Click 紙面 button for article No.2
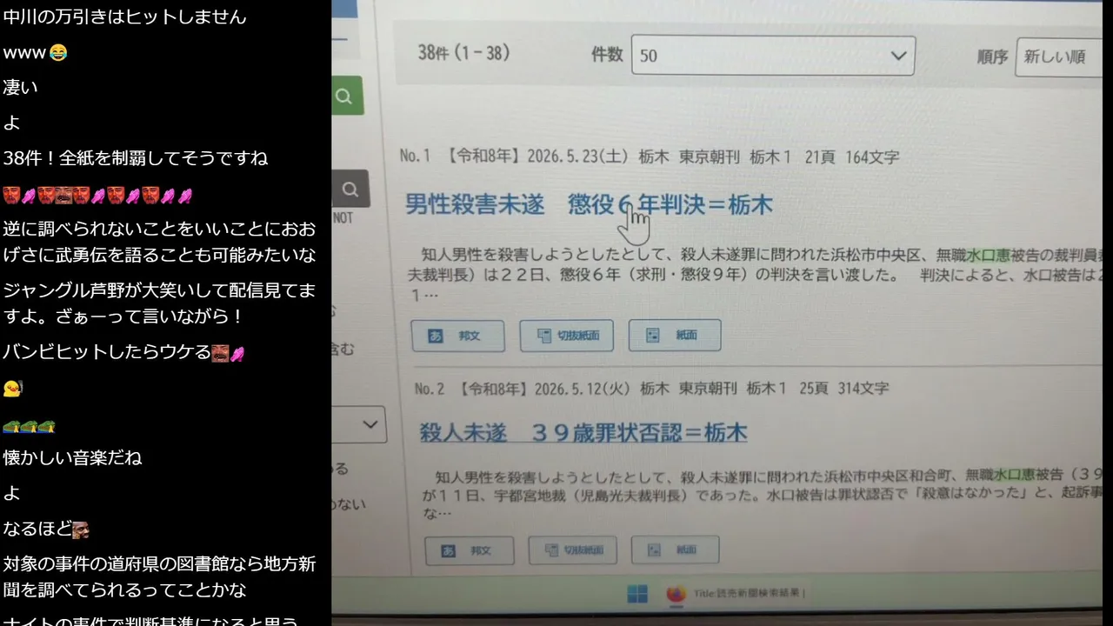This screenshot has height=626, width=1113. [675, 549]
